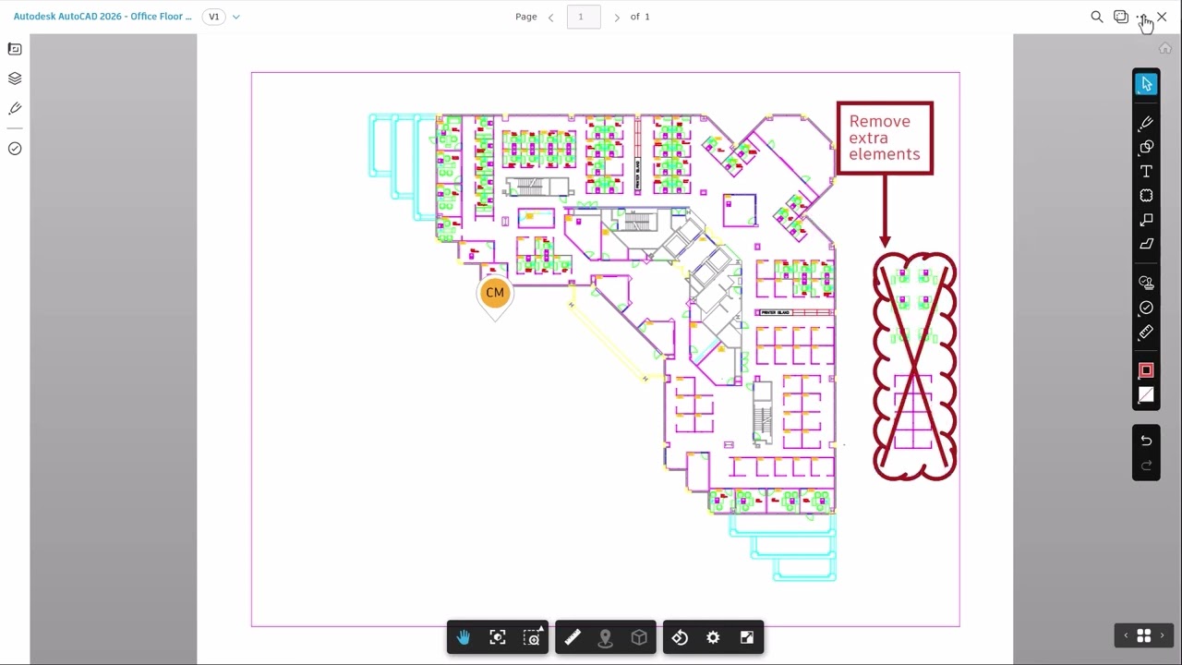Open the Measure ruler in bottom toolbar
This screenshot has height=665, width=1182.
pyautogui.click(x=573, y=637)
